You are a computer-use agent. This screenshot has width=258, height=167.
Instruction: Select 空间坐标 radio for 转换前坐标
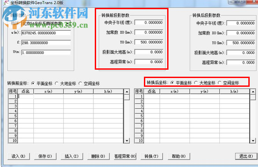80,83
